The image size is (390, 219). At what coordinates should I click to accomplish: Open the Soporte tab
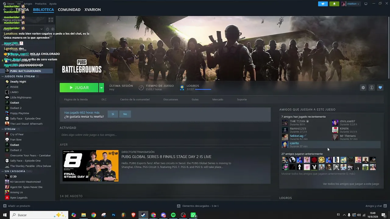click(242, 99)
